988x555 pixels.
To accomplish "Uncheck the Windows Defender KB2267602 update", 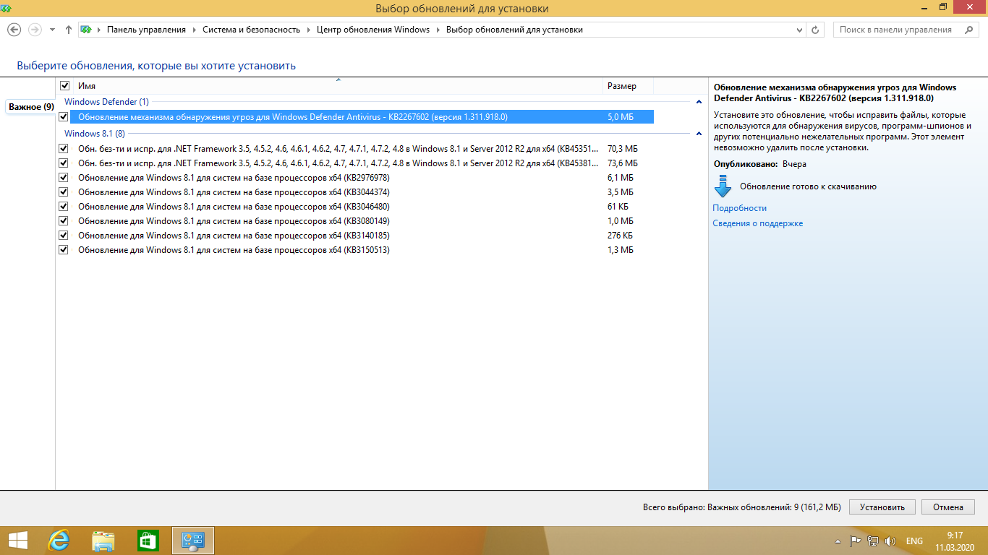I will click(64, 116).
